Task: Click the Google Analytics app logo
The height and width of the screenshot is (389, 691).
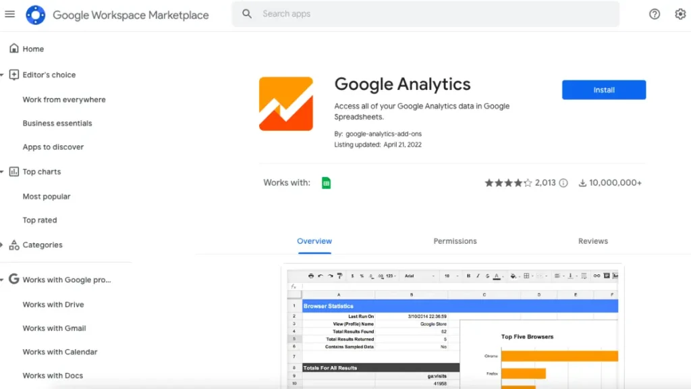Action: [x=286, y=103]
